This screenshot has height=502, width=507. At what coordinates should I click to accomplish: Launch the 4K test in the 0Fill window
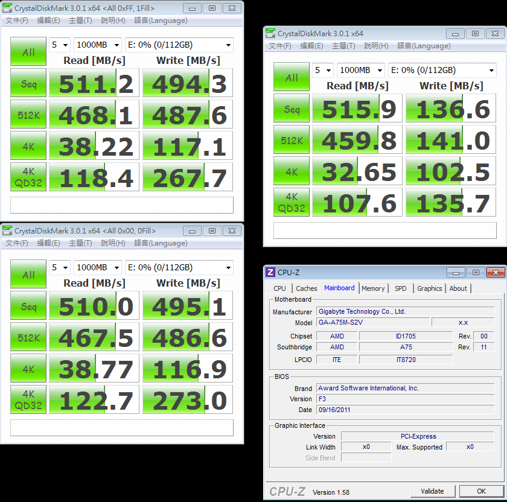point(28,368)
